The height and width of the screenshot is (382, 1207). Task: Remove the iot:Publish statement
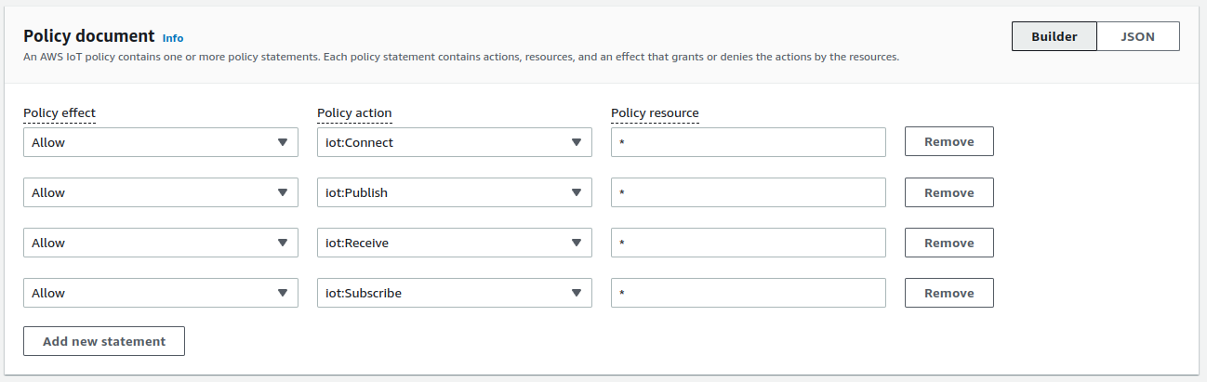948,192
